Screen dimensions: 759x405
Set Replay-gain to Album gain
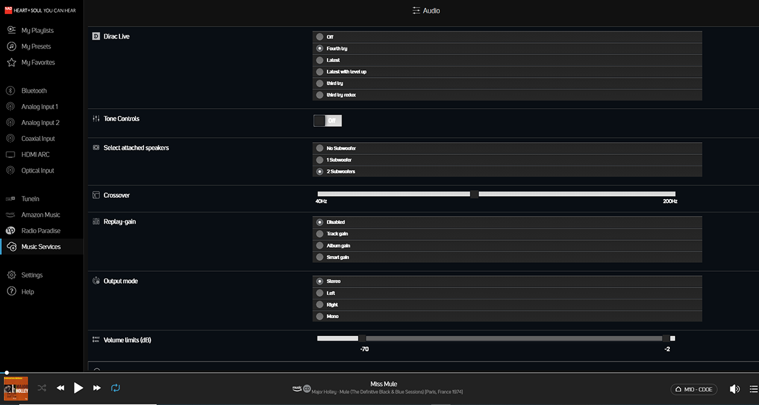click(x=507, y=246)
